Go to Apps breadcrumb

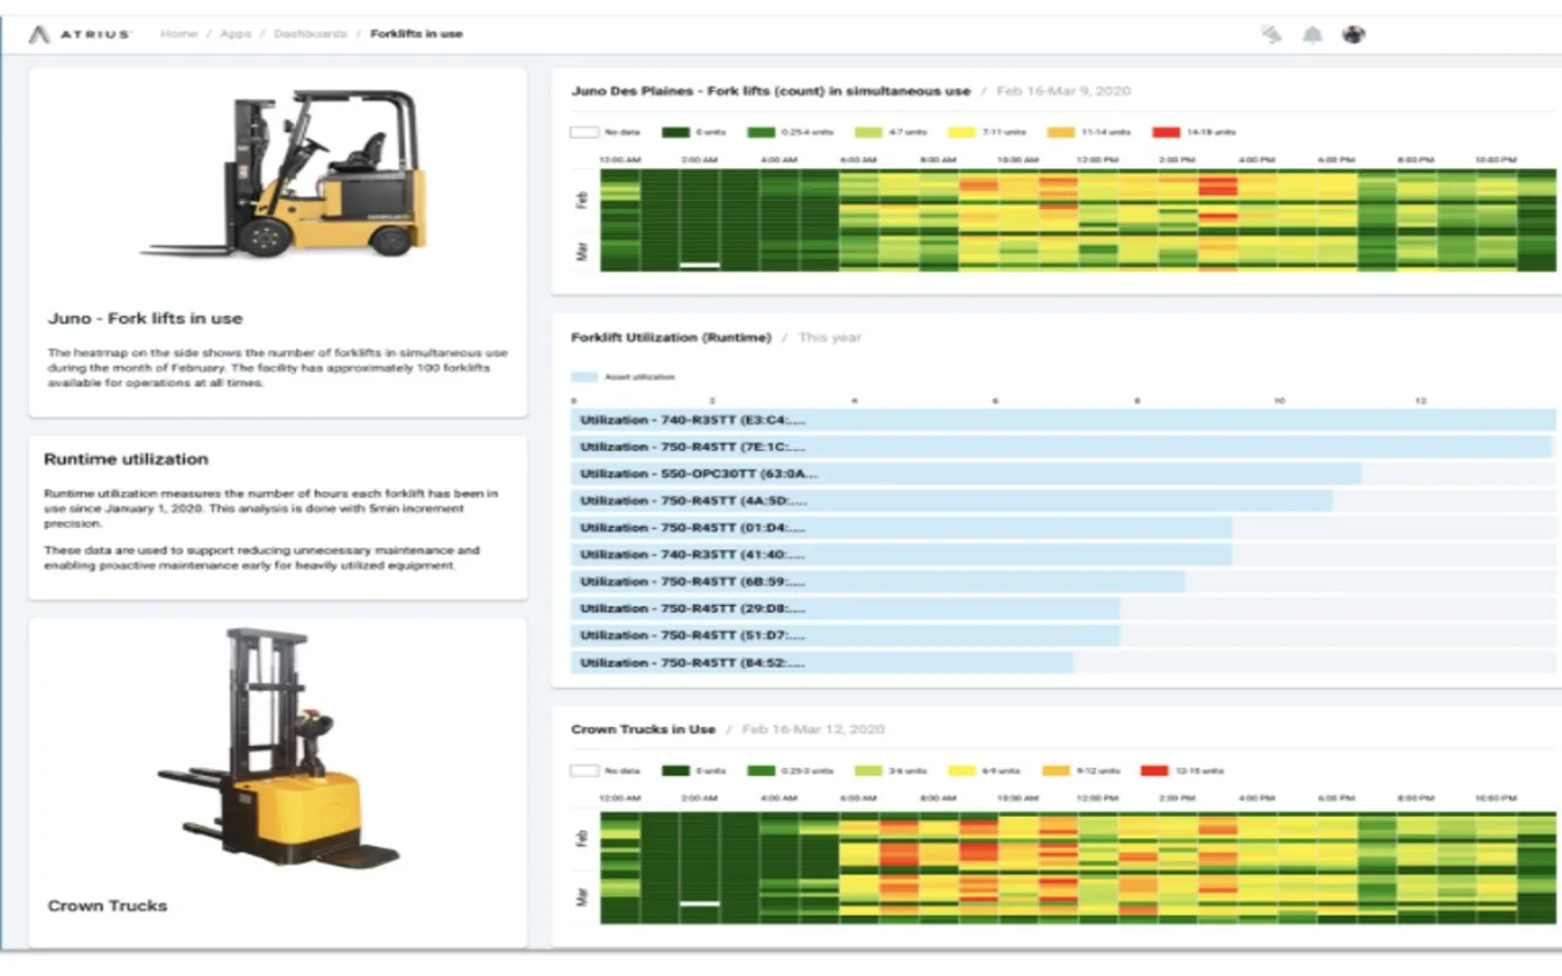coord(235,34)
